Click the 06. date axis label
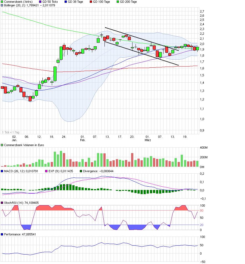 coord(27,137)
